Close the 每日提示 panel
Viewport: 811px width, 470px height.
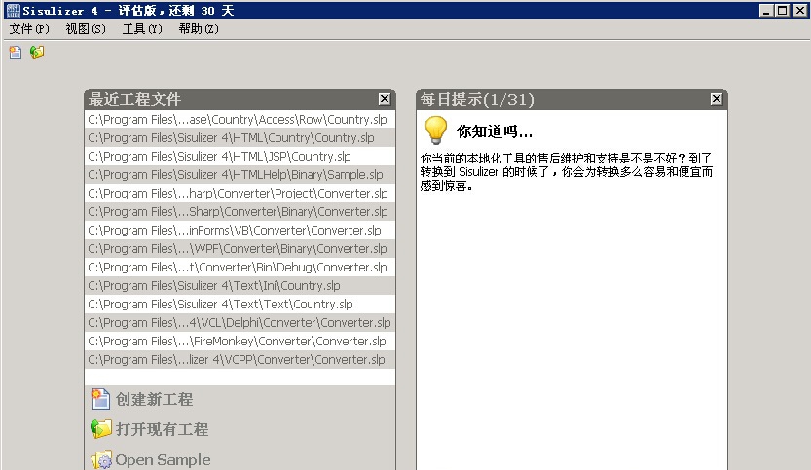[717, 98]
